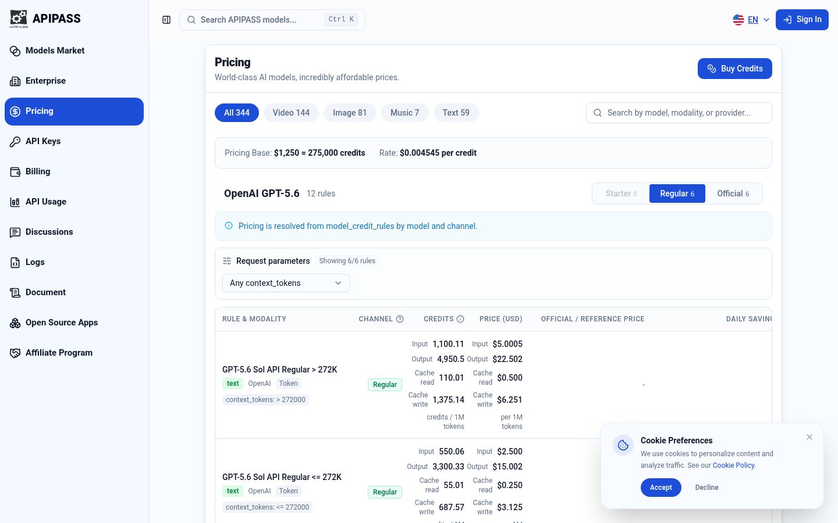Go to API Keys page

(x=74, y=142)
